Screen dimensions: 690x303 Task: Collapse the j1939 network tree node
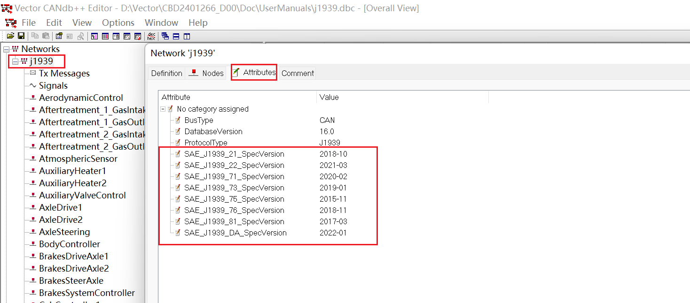point(16,61)
